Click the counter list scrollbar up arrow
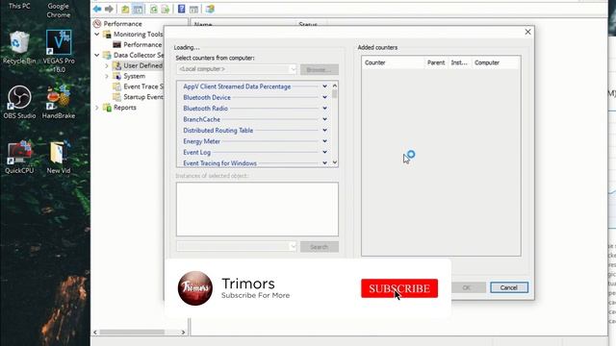 335,86
